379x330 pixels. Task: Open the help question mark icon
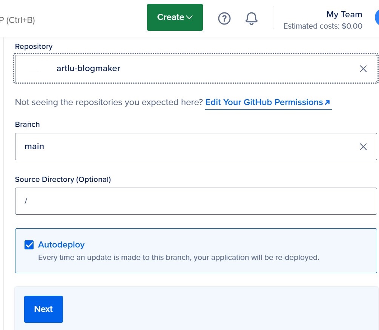coord(224,18)
